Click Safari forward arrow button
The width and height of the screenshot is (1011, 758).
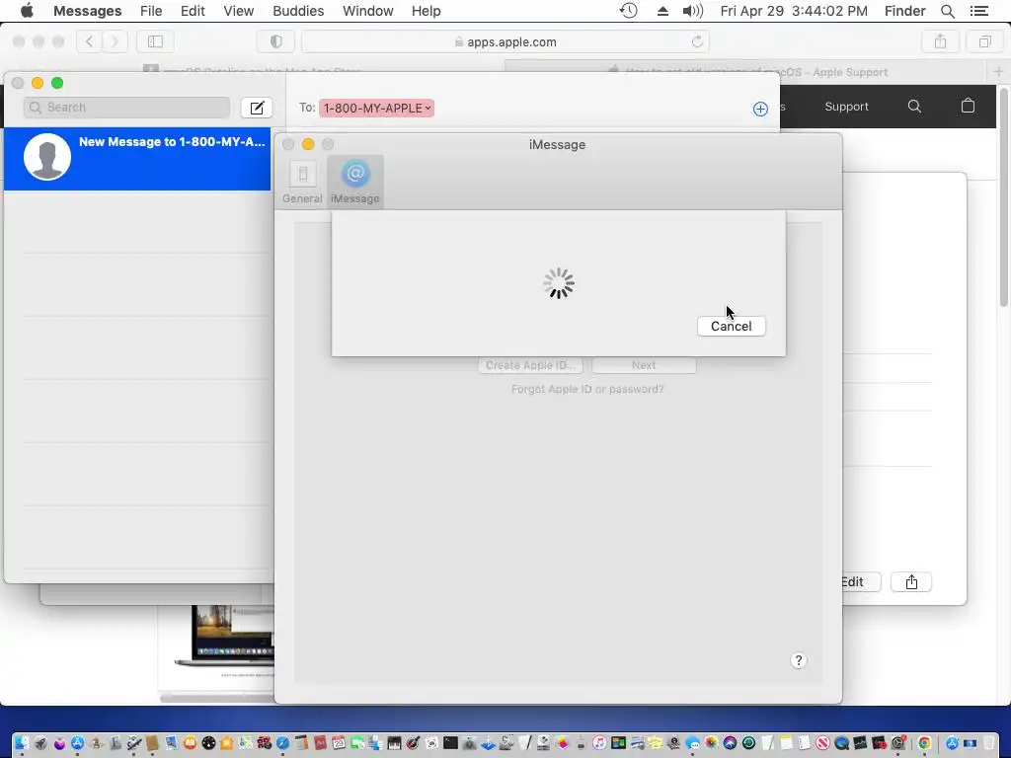pos(115,41)
